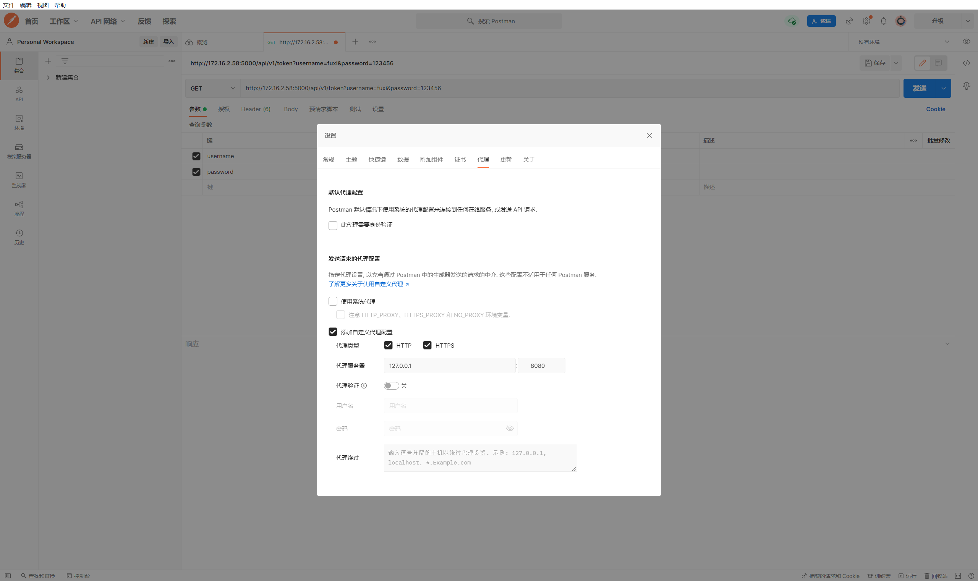The width and height of the screenshot is (978, 581).
Task: Click the 监视器 (Monitors) sidebar icon
Action: coord(19,180)
